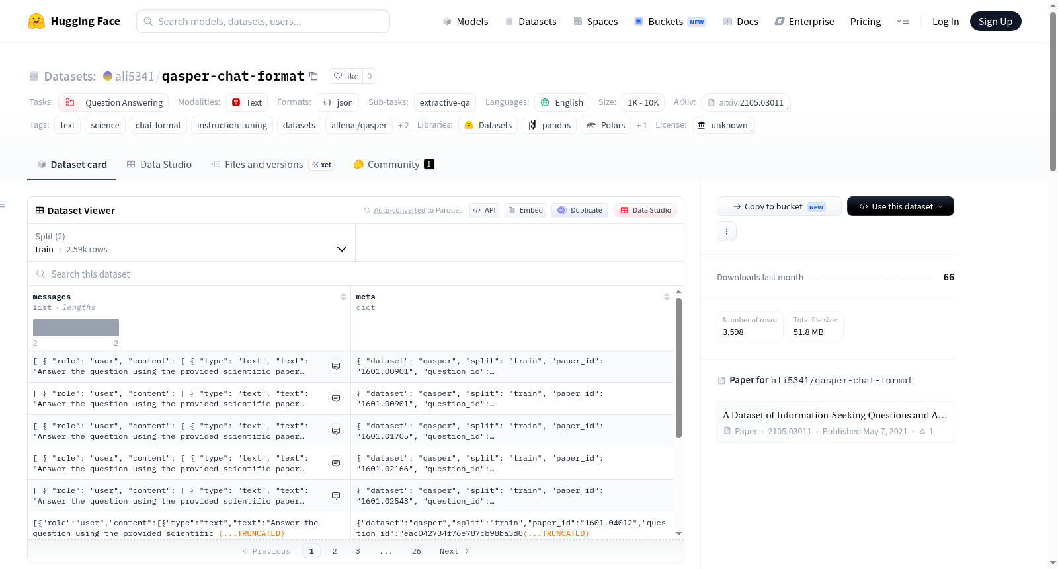Open the API button in Dataset Viewer

484,210
